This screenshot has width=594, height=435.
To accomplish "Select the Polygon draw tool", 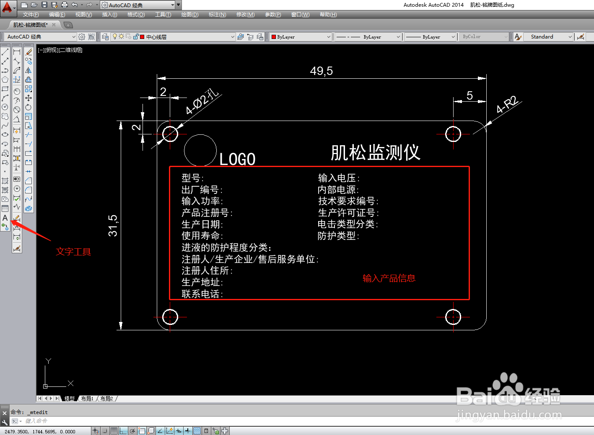I will tap(5, 80).
